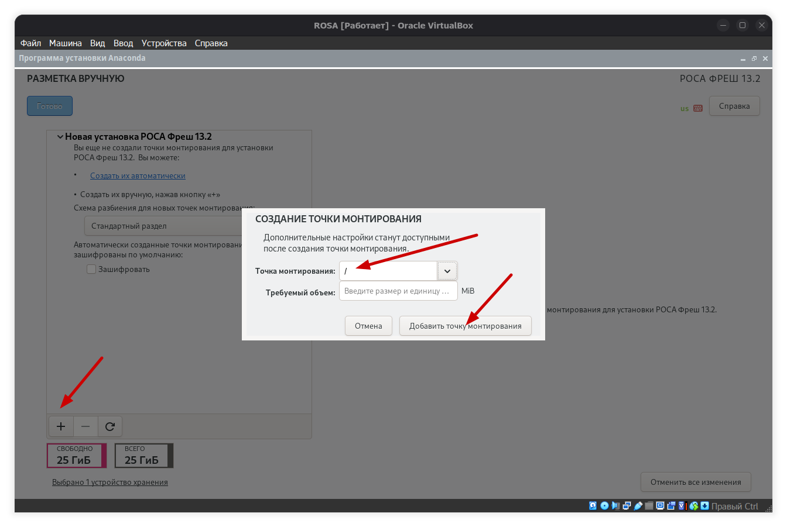The image size is (787, 527).
Task: Click the keyboard capture arrow indicator
Action: click(x=705, y=506)
